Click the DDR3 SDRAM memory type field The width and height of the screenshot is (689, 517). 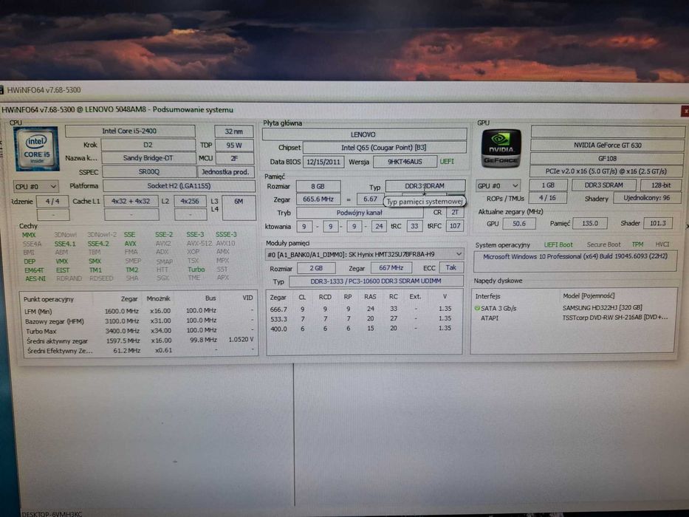(x=425, y=186)
